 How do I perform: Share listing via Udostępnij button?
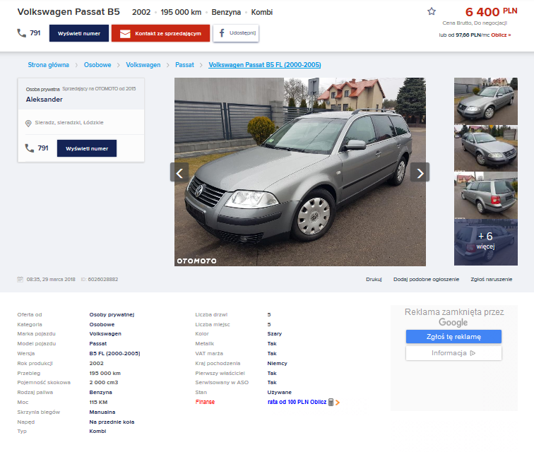pyautogui.click(x=236, y=33)
